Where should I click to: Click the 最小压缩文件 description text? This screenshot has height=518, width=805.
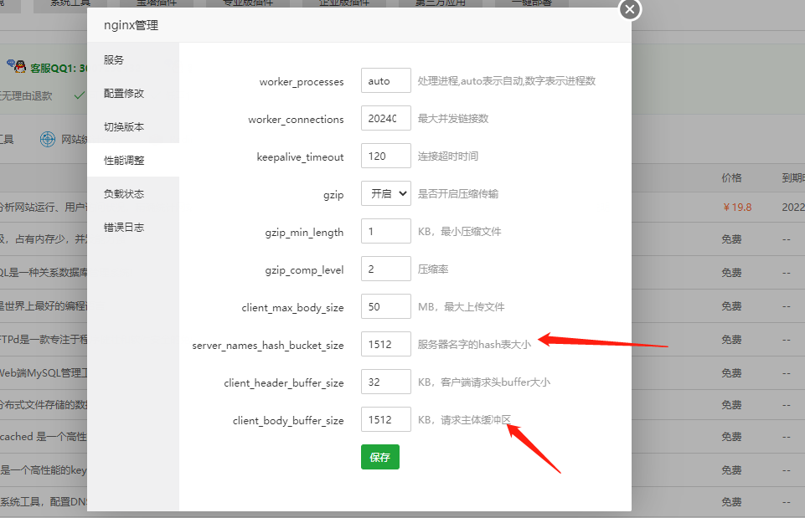[471, 231]
